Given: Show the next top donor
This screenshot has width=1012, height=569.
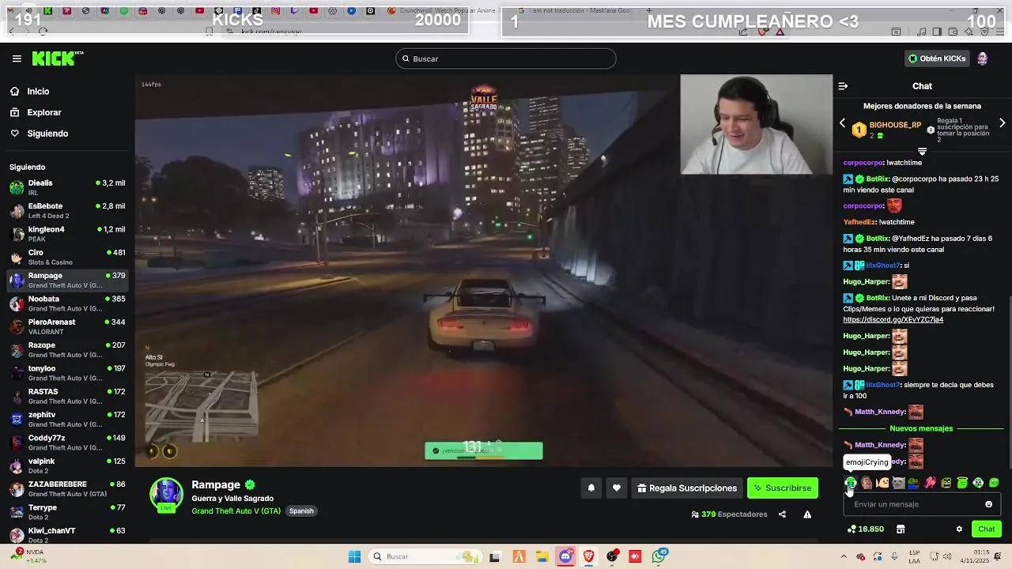Looking at the screenshot, I should (1002, 123).
